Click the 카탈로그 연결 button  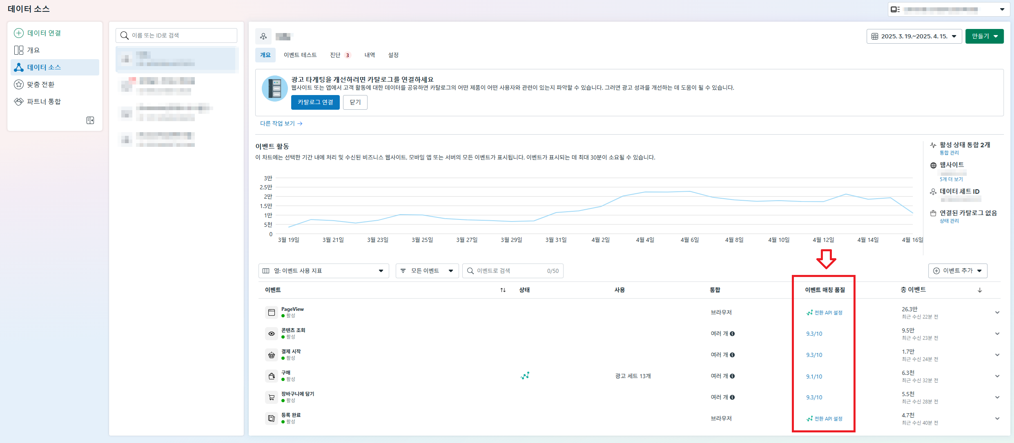pyautogui.click(x=315, y=102)
